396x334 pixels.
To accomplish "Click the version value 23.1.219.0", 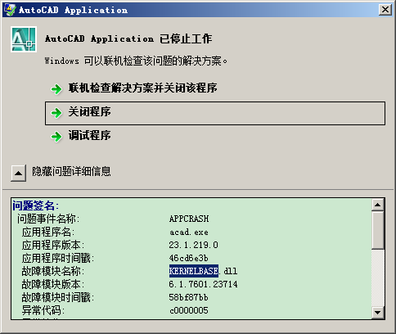I will pos(193,245).
